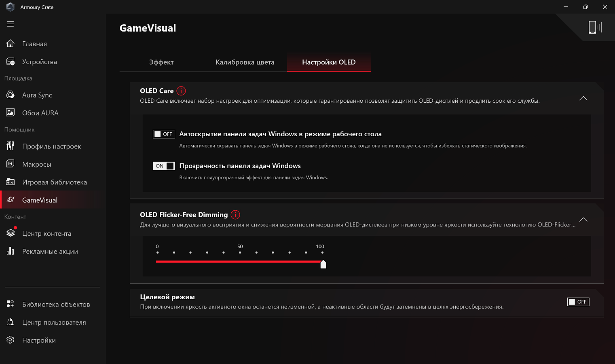Collapse the OLED Flicker-Free Dimming chevron
This screenshot has width=615, height=364.
pyautogui.click(x=583, y=220)
